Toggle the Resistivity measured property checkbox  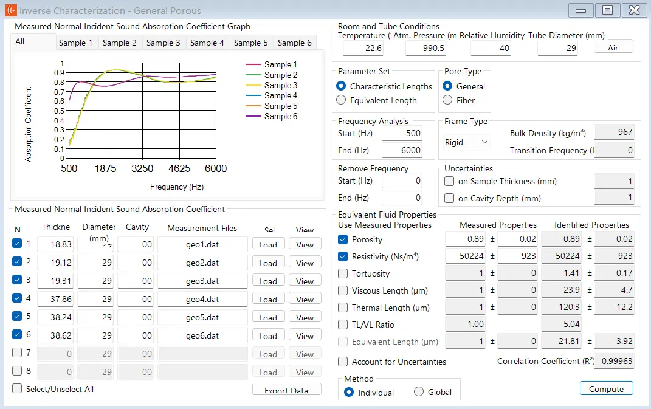coord(343,256)
